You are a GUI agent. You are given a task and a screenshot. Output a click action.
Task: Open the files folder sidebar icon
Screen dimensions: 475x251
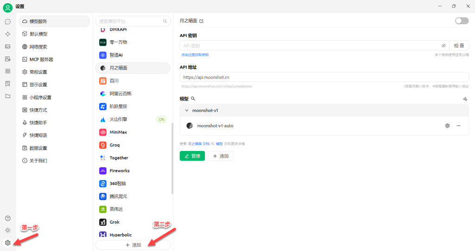[x=8, y=96]
